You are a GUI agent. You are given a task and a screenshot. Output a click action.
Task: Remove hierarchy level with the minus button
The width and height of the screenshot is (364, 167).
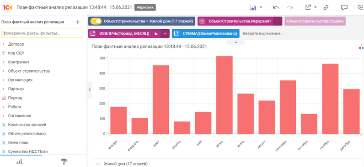[278, 21]
